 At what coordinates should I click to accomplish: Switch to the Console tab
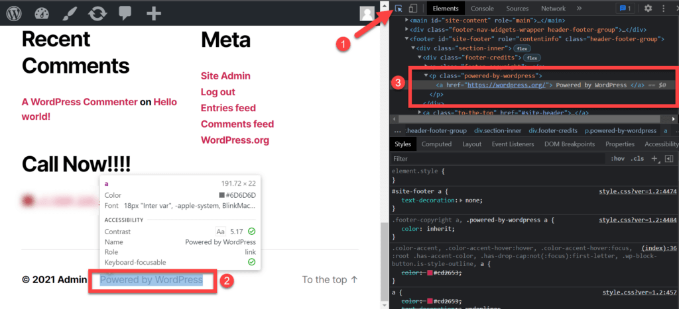click(x=483, y=8)
